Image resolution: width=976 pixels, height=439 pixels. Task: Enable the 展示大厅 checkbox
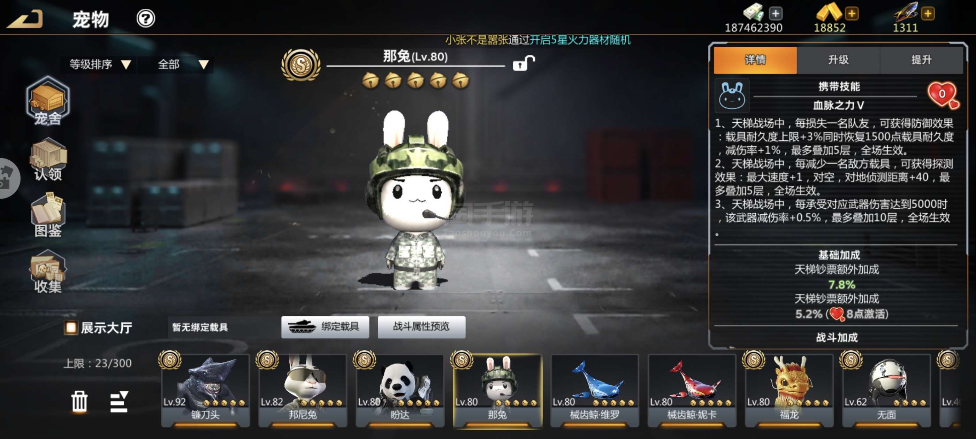[x=71, y=328]
